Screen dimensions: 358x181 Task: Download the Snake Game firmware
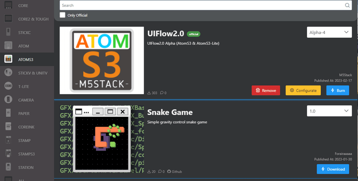333,169
